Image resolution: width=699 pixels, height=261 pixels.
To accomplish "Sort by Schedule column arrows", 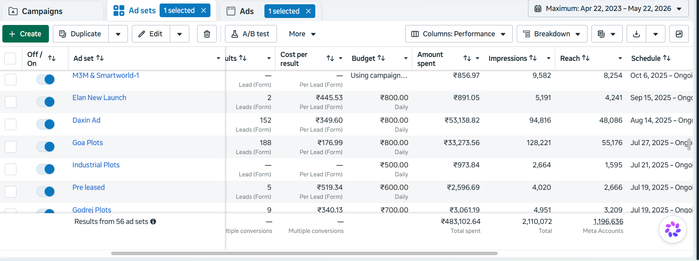I will click(667, 58).
